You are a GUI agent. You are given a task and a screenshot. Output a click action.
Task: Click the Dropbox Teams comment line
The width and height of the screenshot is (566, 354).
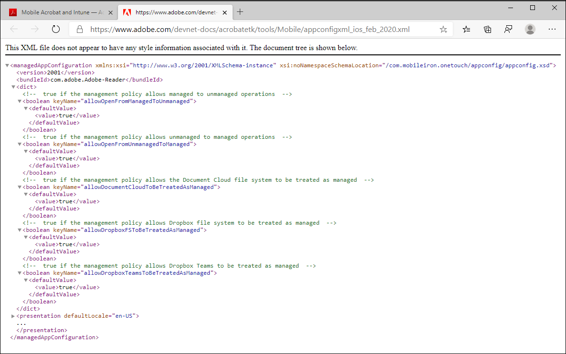tap(169, 266)
